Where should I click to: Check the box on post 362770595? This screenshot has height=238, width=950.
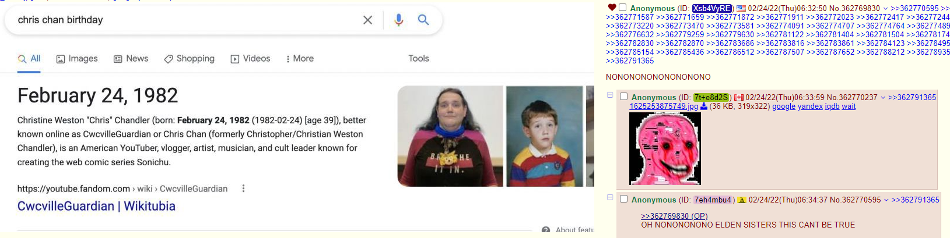[623, 199]
